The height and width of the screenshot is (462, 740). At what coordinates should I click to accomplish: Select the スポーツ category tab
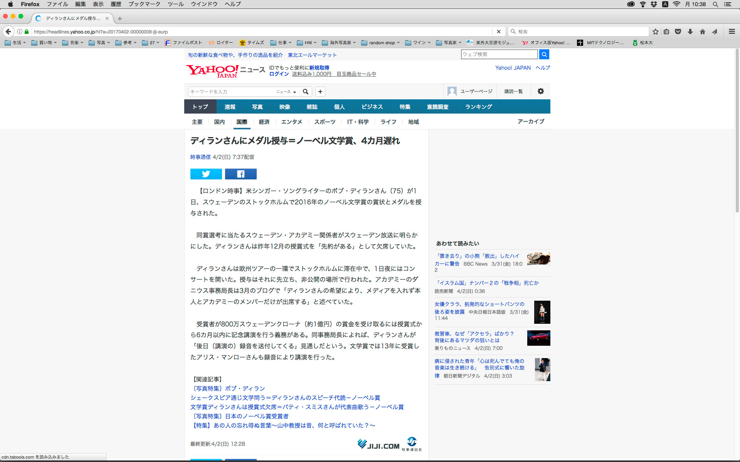tap(325, 122)
